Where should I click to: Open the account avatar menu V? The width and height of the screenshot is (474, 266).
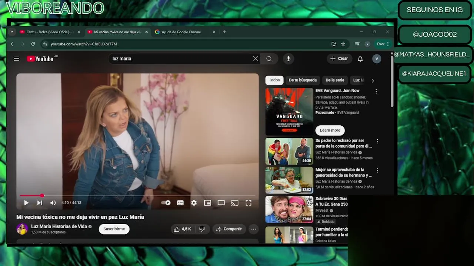pyautogui.click(x=377, y=59)
